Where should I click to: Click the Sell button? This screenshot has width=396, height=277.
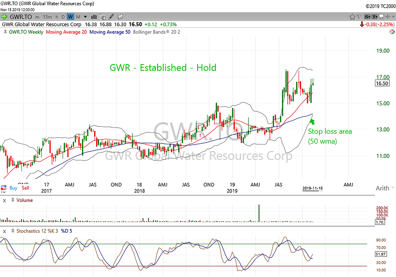tap(25, 188)
